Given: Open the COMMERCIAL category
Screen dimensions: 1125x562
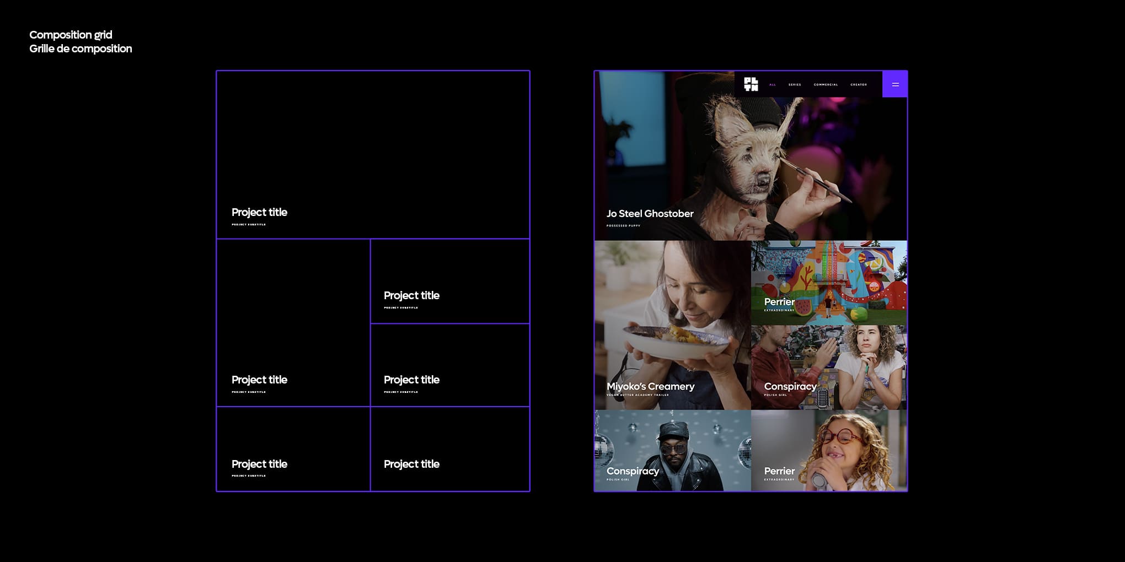Looking at the screenshot, I should (826, 85).
